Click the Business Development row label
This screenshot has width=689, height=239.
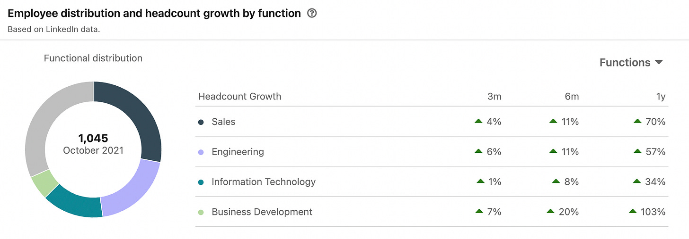(262, 212)
